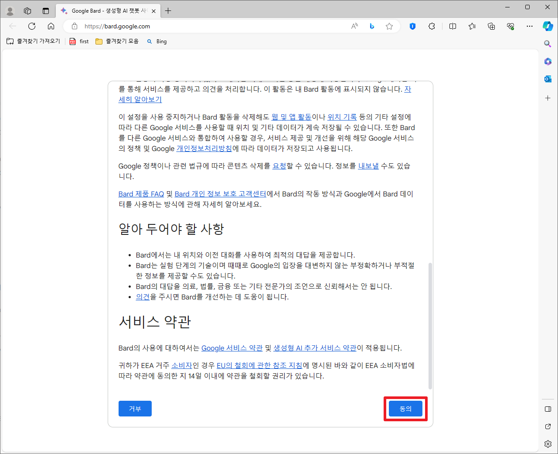Open the Extensions puzzle icon
The width and height of the screenshot is (558, 454).
pyautogui.click(x=432, y=26)
